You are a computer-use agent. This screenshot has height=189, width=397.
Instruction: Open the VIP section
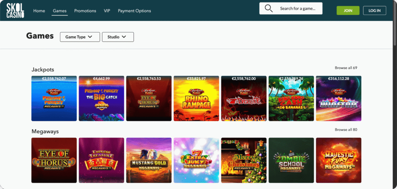coord(107,11)
